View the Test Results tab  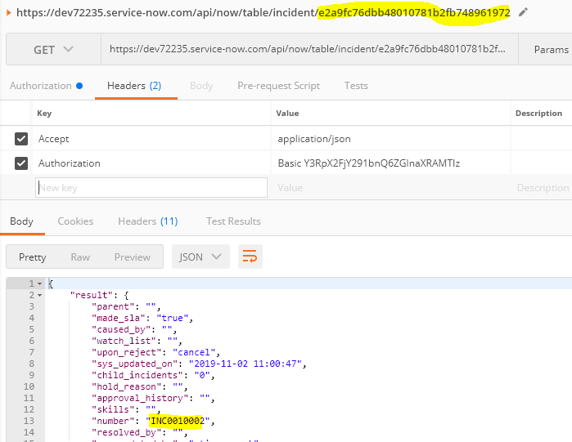(x=233, y=221)
